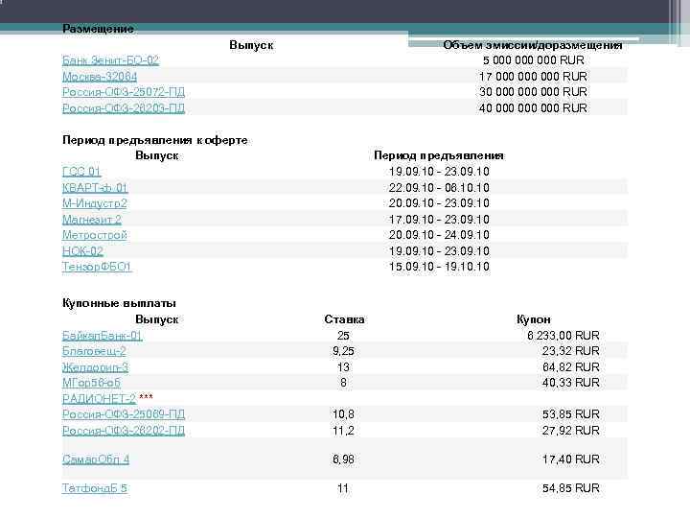Select the ГСС 01 period 19.09.10 - 23.09.10

point(439,172)
